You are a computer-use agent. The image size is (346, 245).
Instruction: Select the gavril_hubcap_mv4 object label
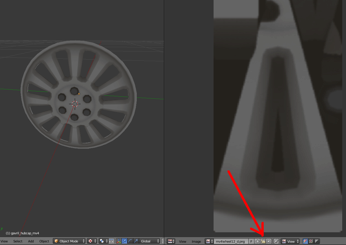click(x=22, y=233)
